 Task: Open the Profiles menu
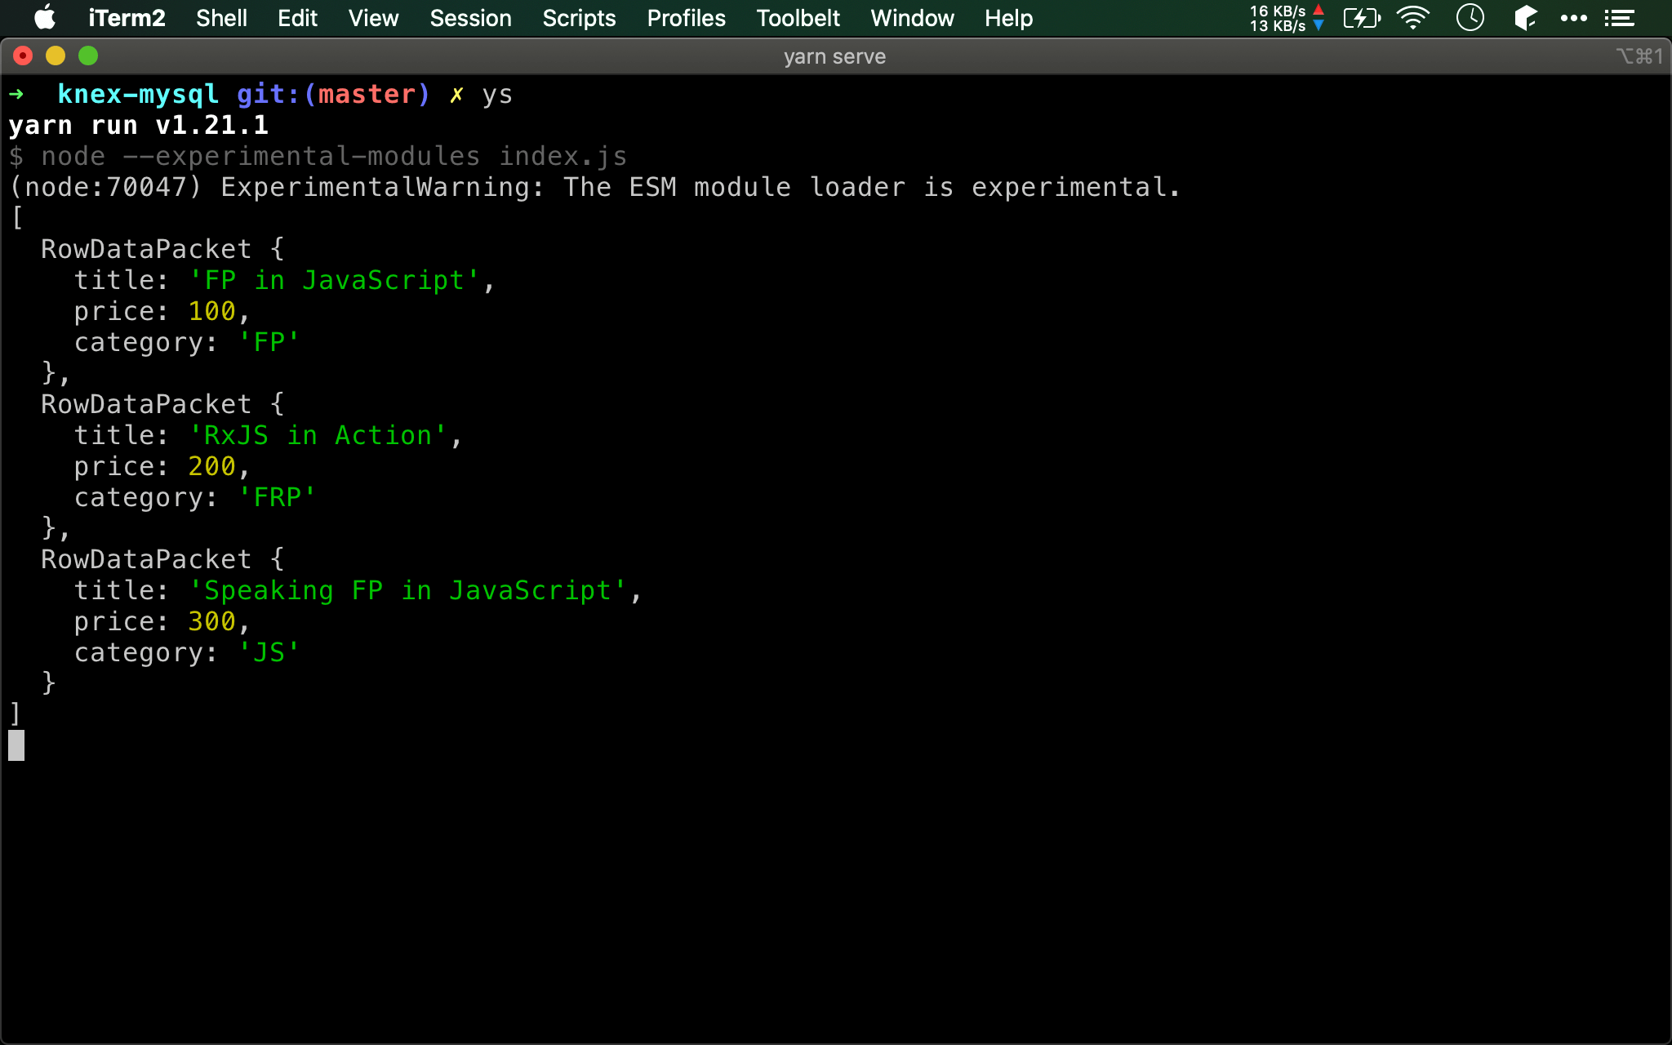point(683,18)
